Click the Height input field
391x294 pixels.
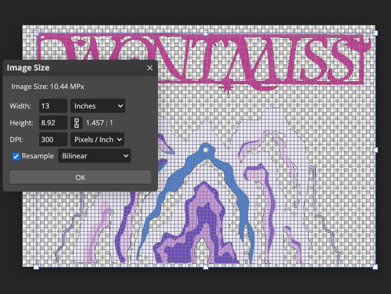pos(53,123)
